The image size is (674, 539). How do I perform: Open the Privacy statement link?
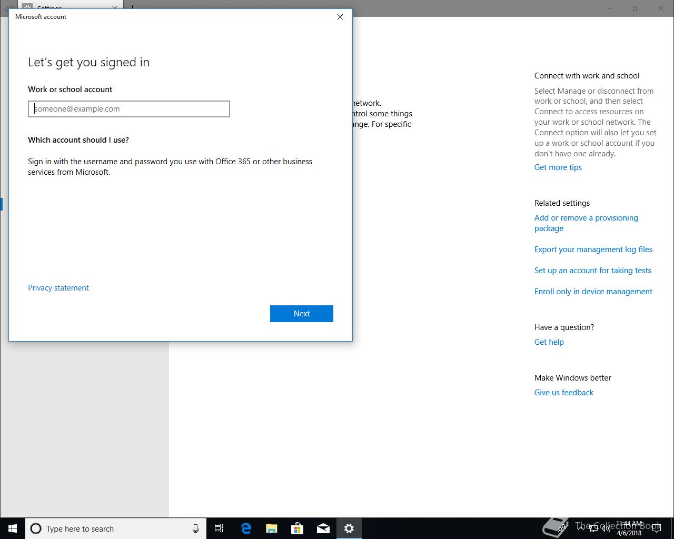click(x=58, y=288)
